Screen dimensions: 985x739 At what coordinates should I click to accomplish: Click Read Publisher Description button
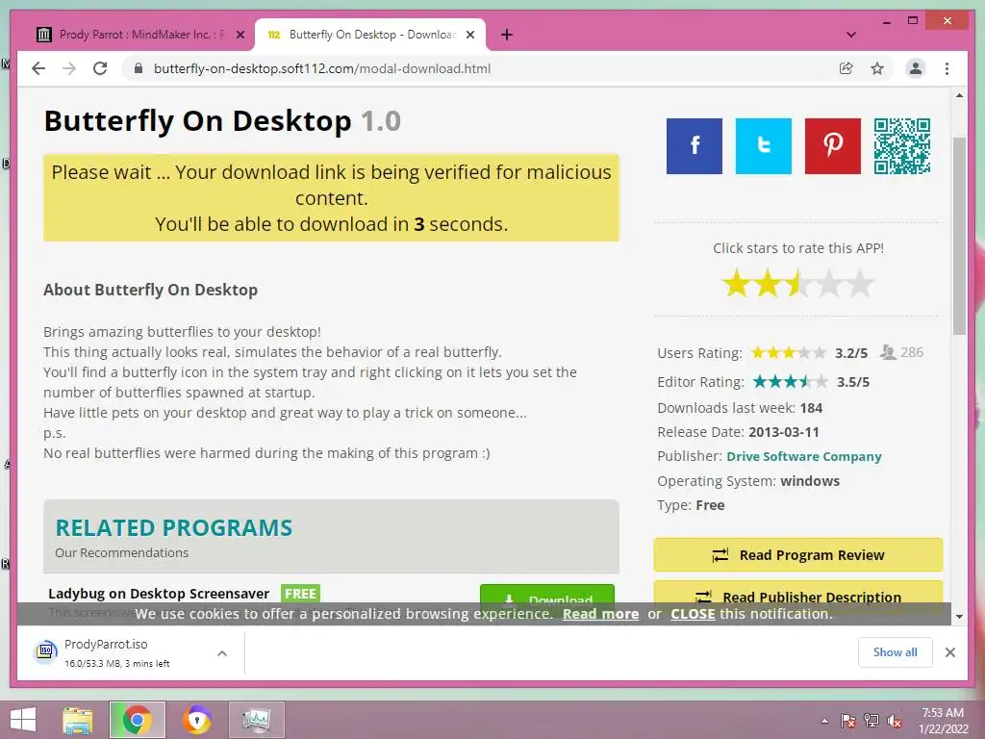pos(797,597)
